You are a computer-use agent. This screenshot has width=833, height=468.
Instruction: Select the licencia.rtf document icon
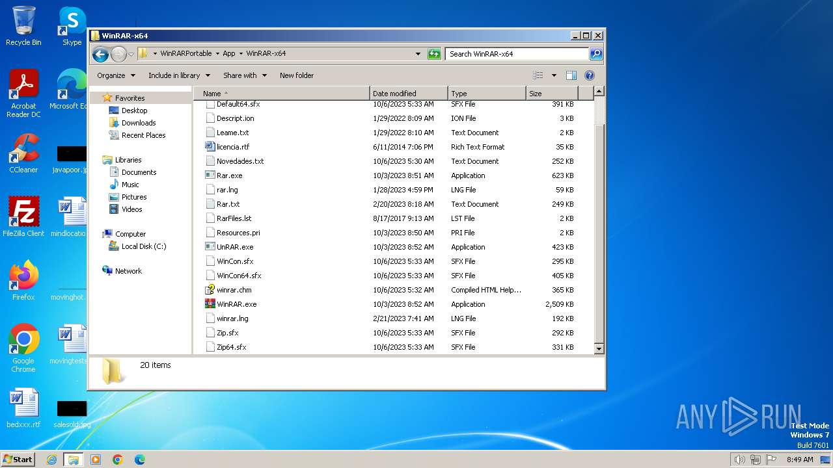(210, 147)
